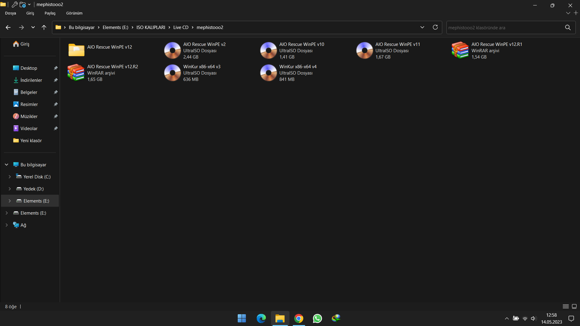Viewport: 580px width, 326px height.
Task: Open address bar history dropdown
Action: click(422, 27)
